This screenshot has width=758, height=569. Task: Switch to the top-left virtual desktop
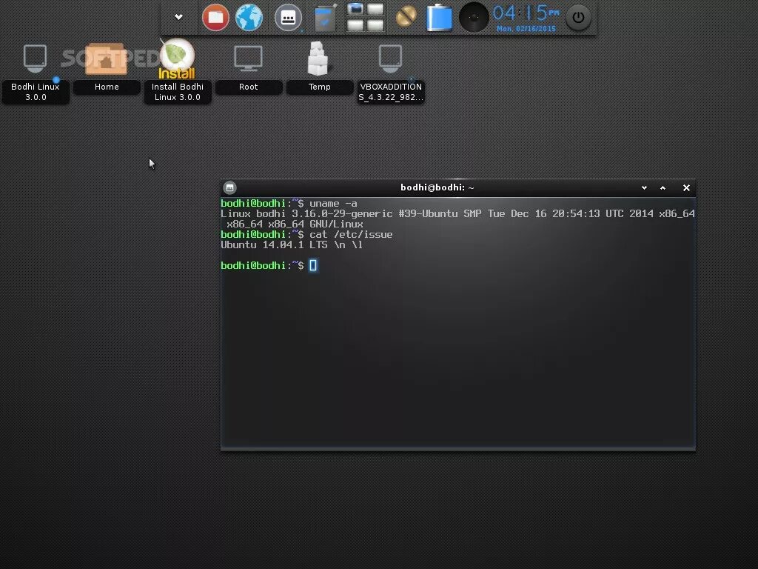tap(355, 10)
